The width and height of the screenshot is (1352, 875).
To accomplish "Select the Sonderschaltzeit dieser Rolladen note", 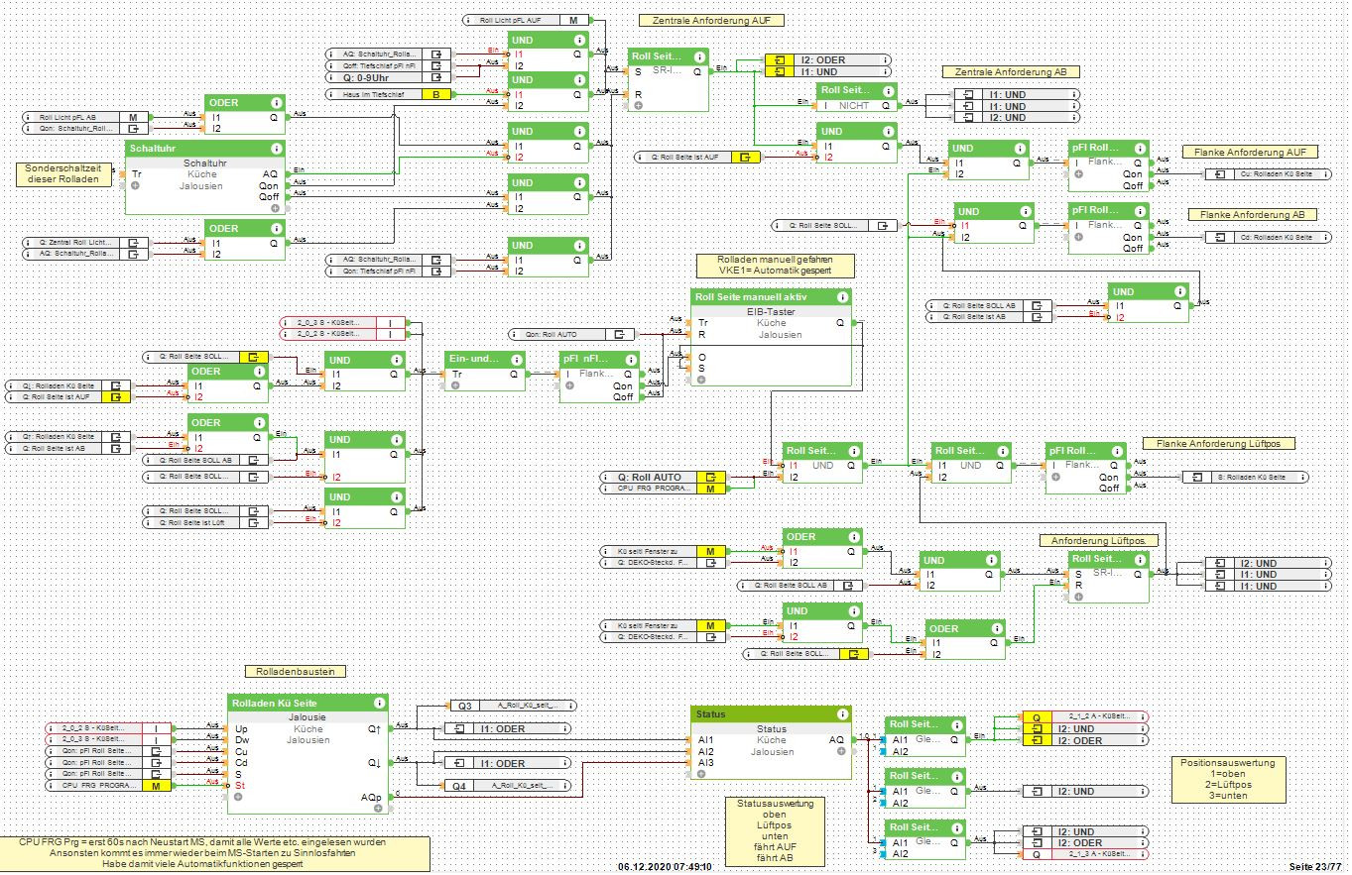I will pyautogui.click(x=63, y=173).
